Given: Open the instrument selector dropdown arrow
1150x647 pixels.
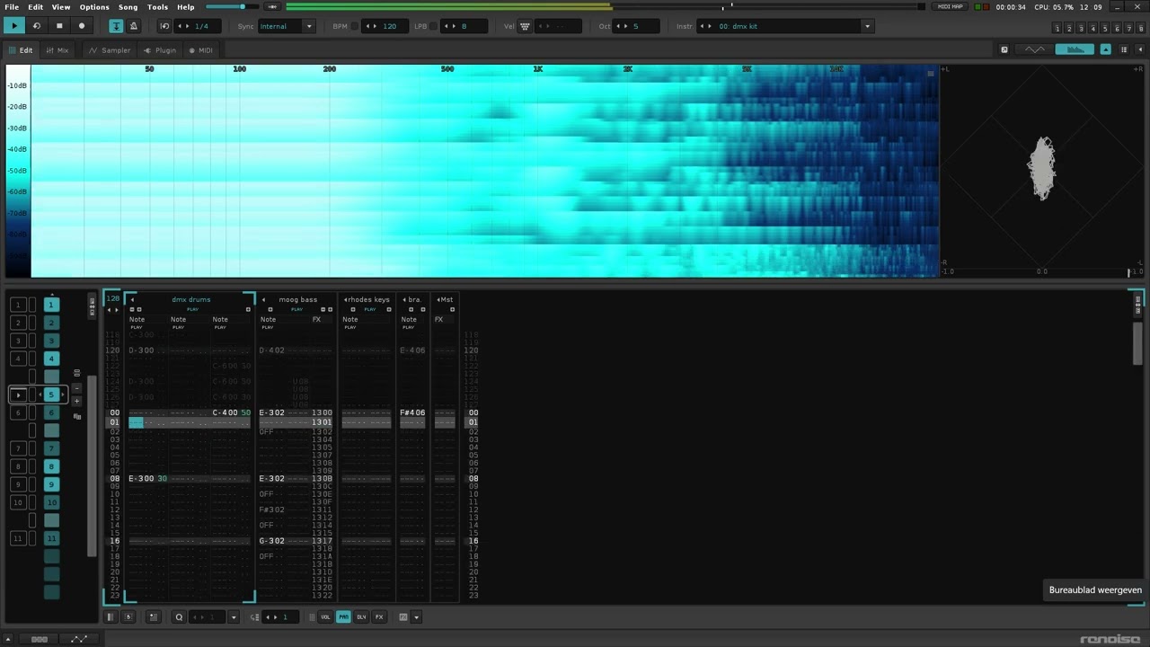Looking at the screenshot, I should tap(867, 26).
